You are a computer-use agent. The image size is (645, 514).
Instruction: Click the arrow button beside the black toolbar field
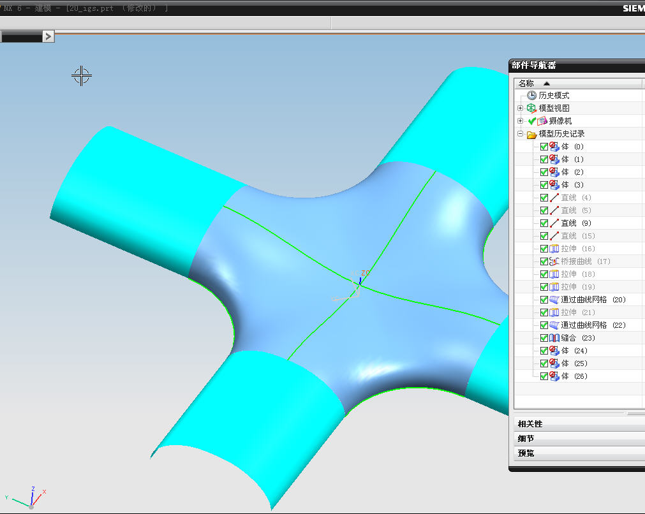pyautogui.click(x=48, y=36)
